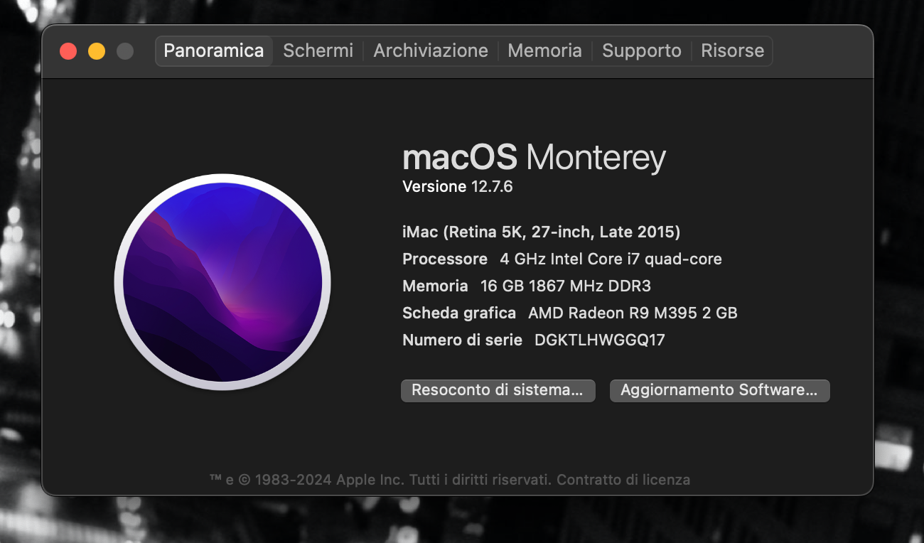This screenshot has height=543, width=924.
Task: Open Aggiornamento Software
Action: coord(720,390)
